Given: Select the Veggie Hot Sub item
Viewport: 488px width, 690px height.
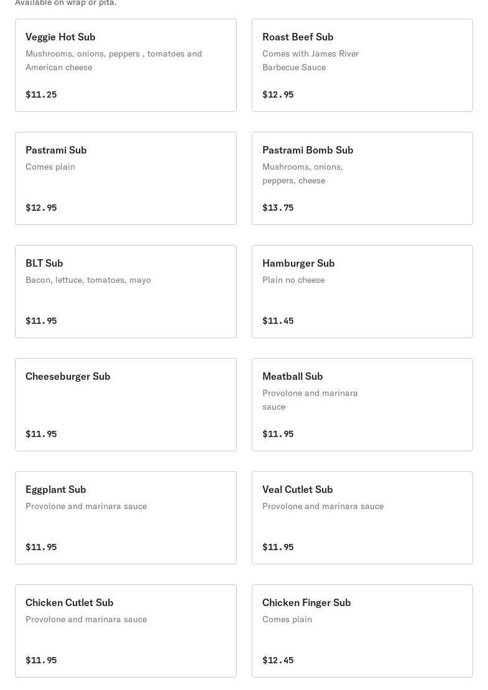Looking at the screenshot, I should point(126,65).
